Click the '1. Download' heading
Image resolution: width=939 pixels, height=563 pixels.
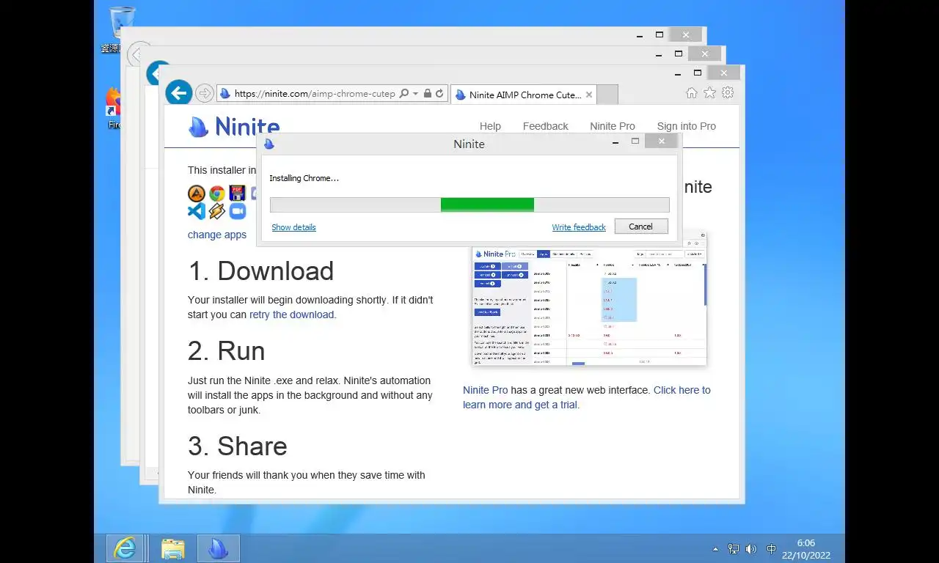[x=261, y=271]
